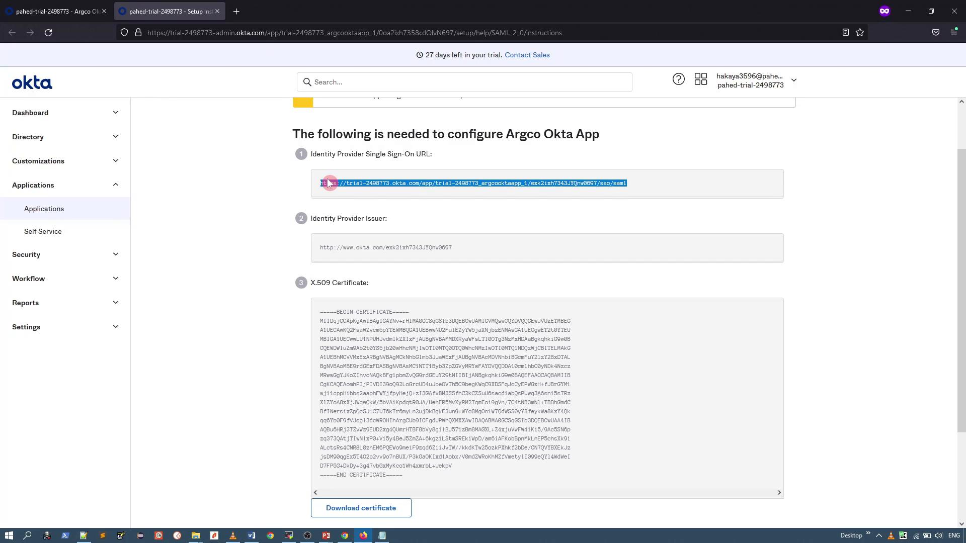
Task: Expand the Dashboard menu section
Action: pyautogui.click(x=65, y=113)
